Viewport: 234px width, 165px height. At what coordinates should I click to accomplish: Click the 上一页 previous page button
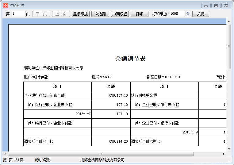pos(61,14)
